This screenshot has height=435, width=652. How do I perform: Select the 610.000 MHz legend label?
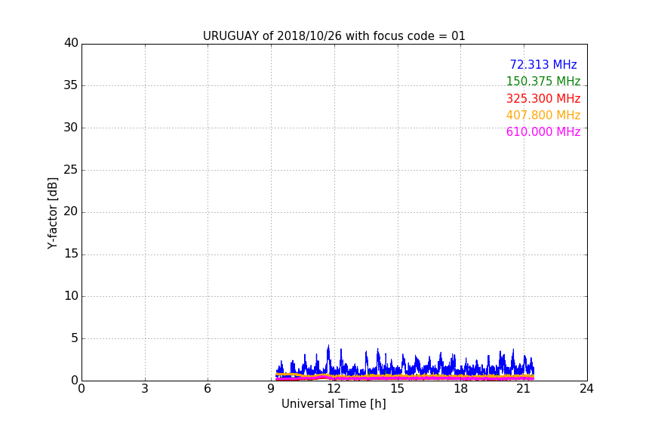[543, 132]
